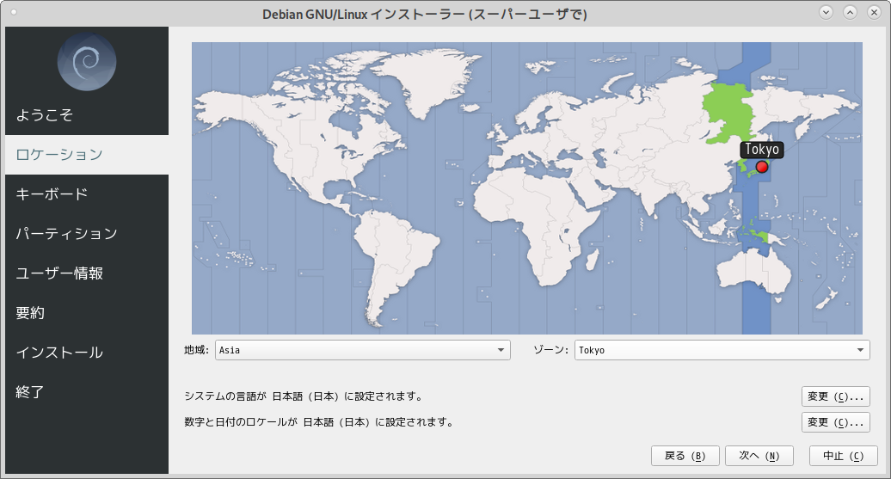The image size is (891, 479).
Task: Open the ゾーン Tokyo dropdown
Action: pos(722,350)
